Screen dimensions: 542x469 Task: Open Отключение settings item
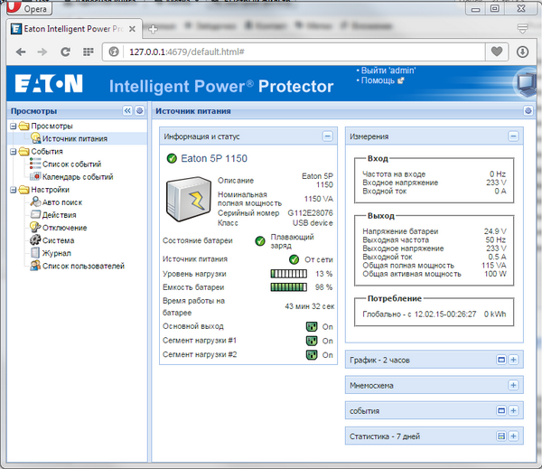64,228
